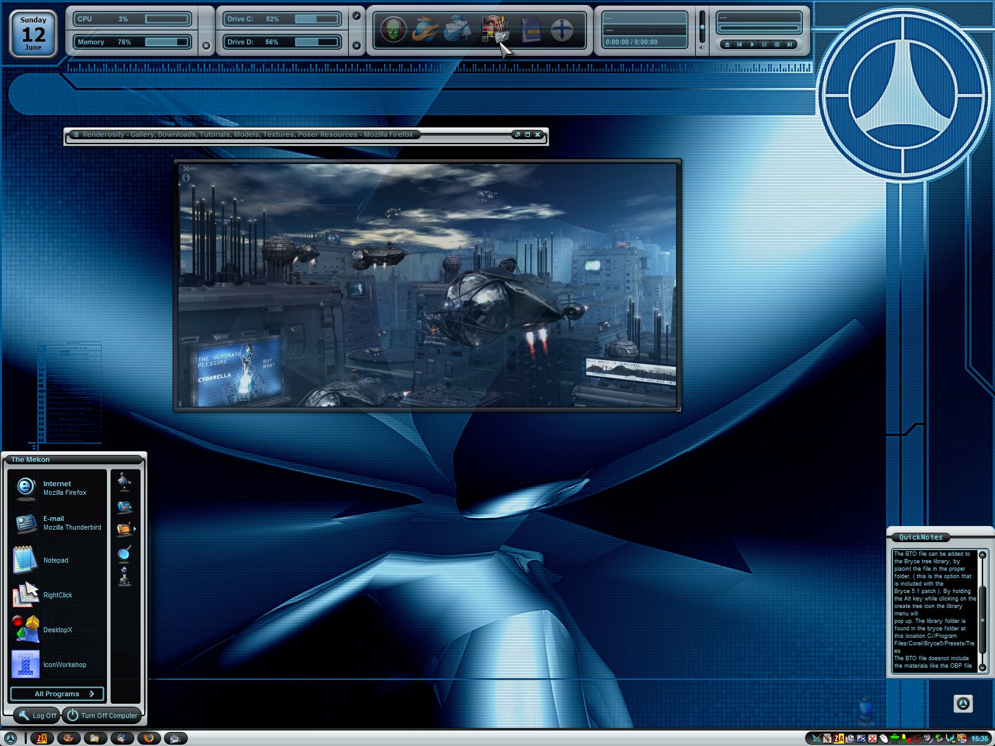The width and height of the screenshot is (995, 746).
Task: Launch Firefox from the top dock
Action: pyautogui.click(x=426, y=29)
